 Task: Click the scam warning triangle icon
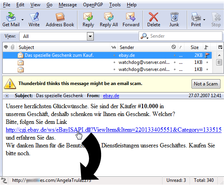[10, 84]
